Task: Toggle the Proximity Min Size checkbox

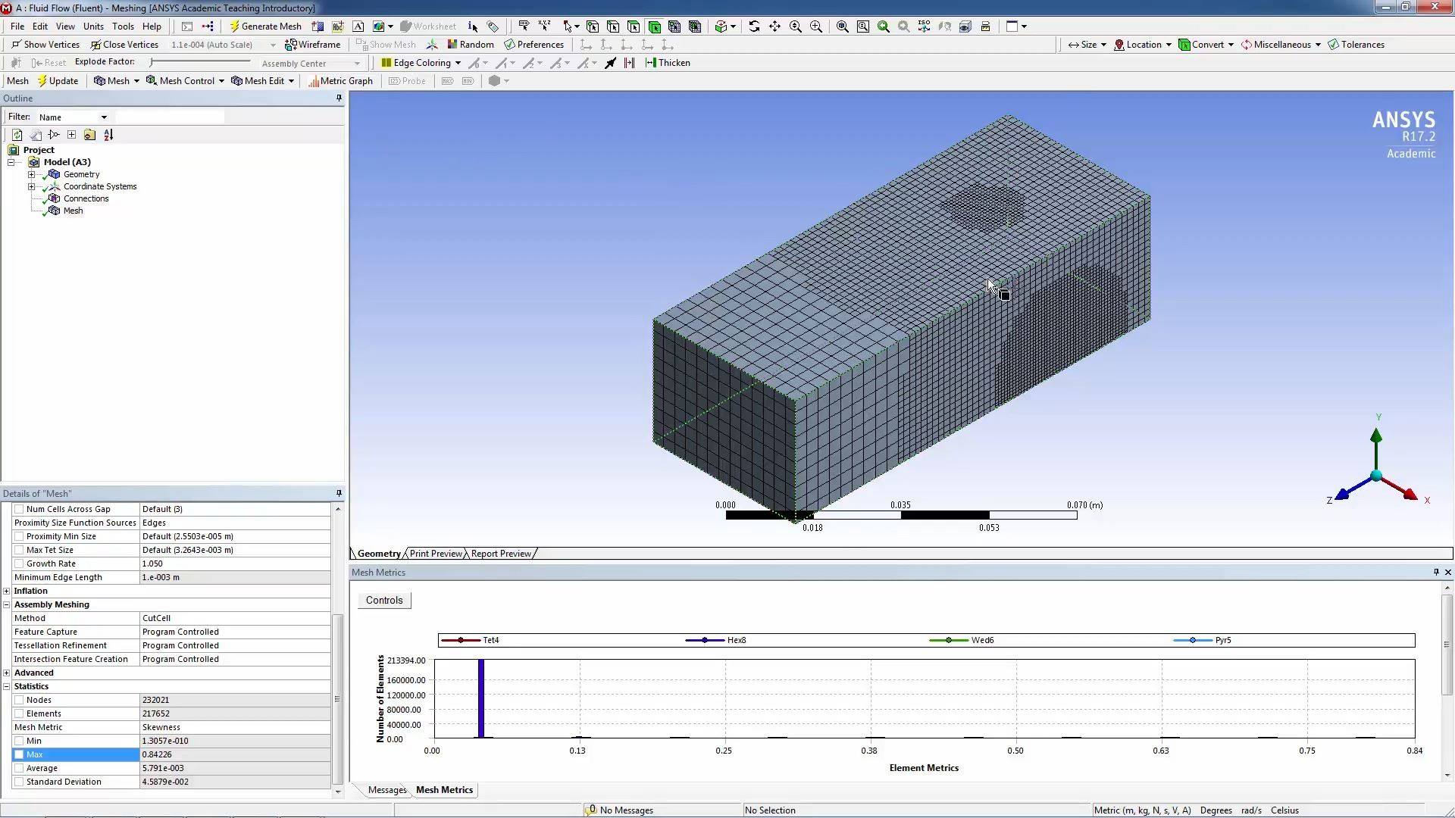Action: [x=19, y=536]
